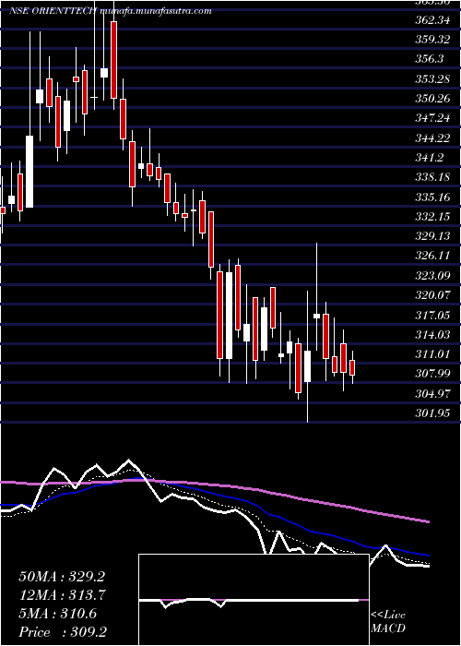
Task: Click the pink 50MA line's right end
Action: (428, 521)
